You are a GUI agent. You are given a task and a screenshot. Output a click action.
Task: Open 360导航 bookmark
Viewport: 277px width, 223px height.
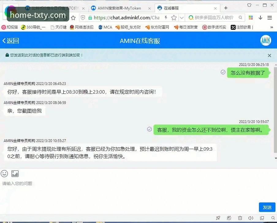33,27
